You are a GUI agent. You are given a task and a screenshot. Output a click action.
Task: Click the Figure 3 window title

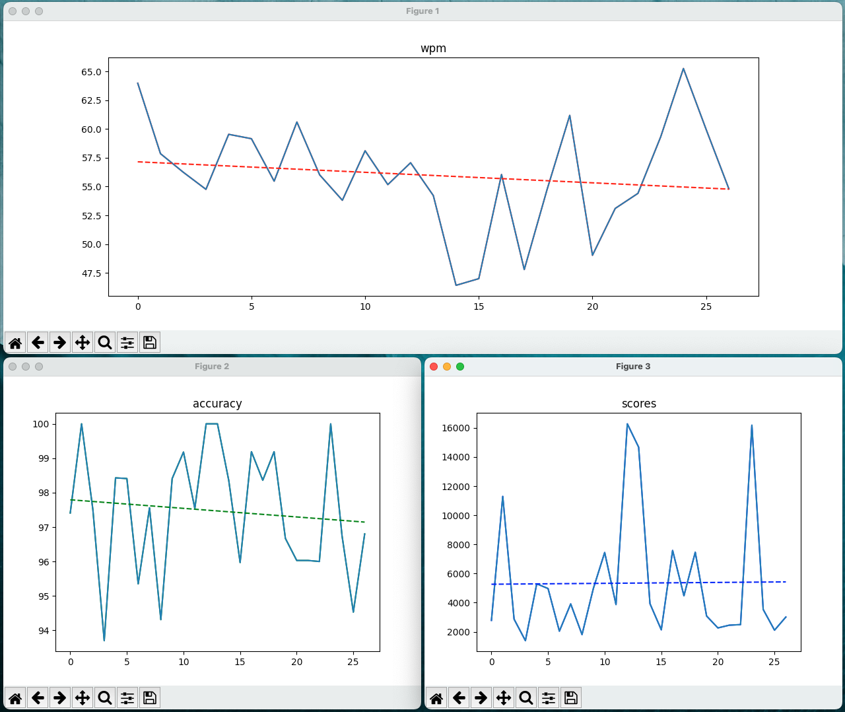click(633, 367)
